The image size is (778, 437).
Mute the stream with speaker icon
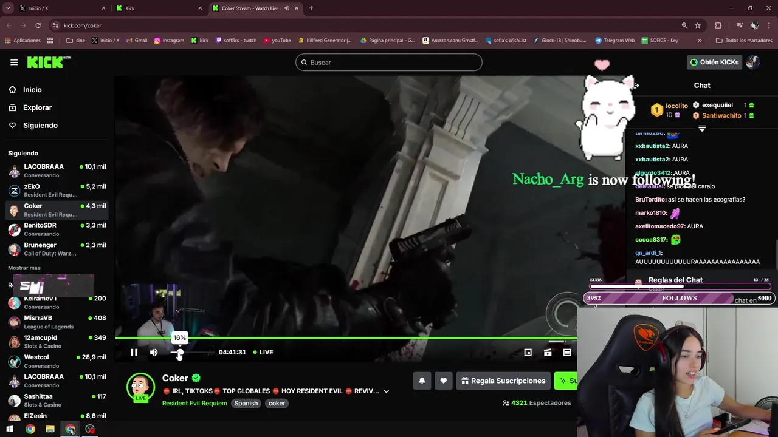pyautogui.click(x=154, y=352)
